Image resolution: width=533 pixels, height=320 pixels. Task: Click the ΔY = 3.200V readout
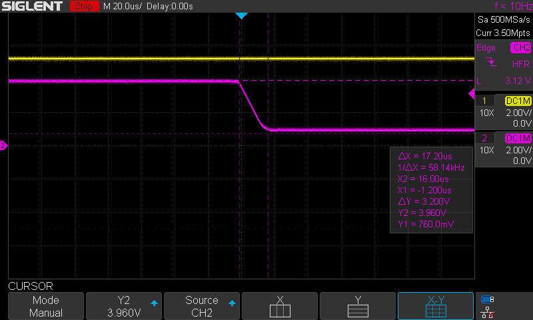424,201
